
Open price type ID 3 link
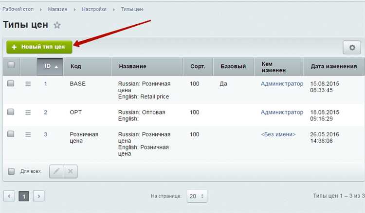(x=45, y=134)
